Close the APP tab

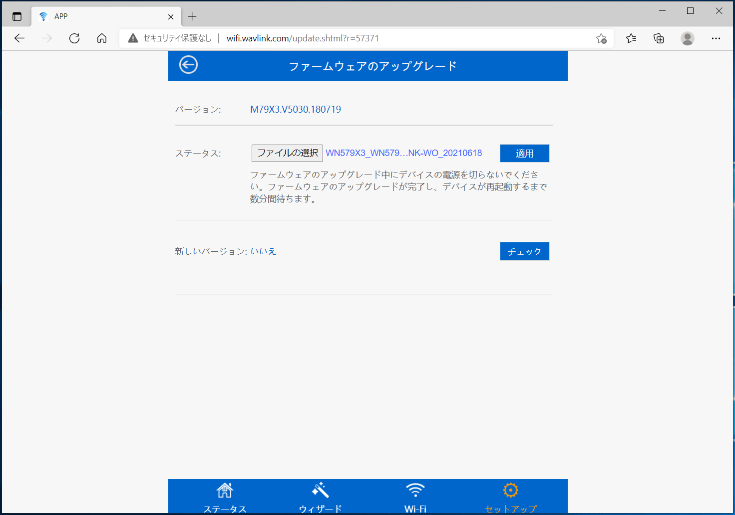[x=171, y=16]
